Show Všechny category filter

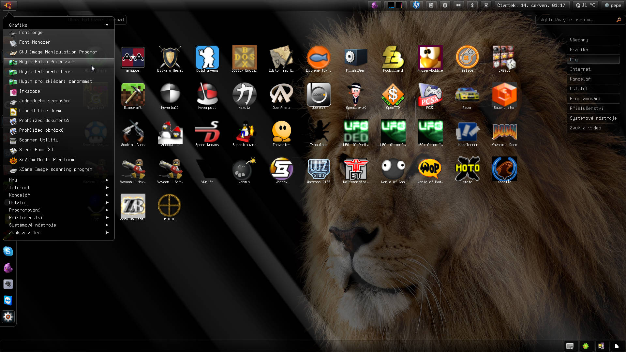coord(593,40)
